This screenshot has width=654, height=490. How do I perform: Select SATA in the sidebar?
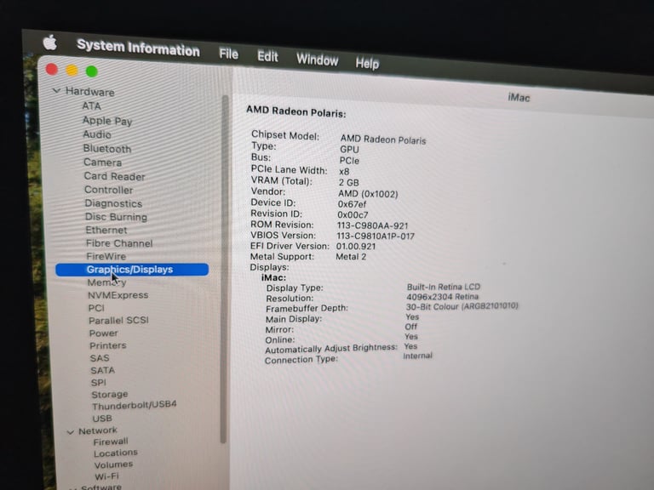pos(102,370)
